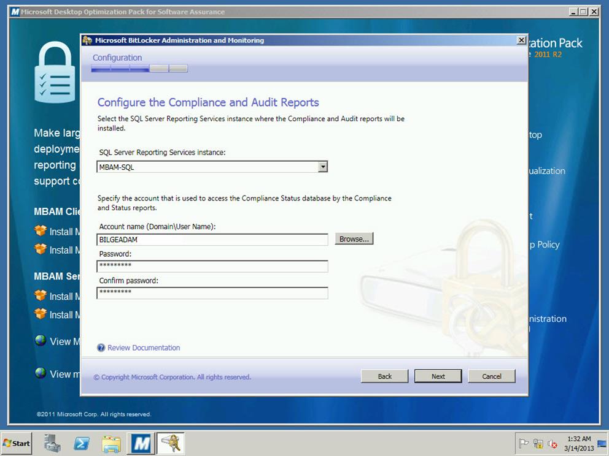The width and height of the screenshot is (609, 456).
Task: Open the Start menu
Action: (17, 443)
